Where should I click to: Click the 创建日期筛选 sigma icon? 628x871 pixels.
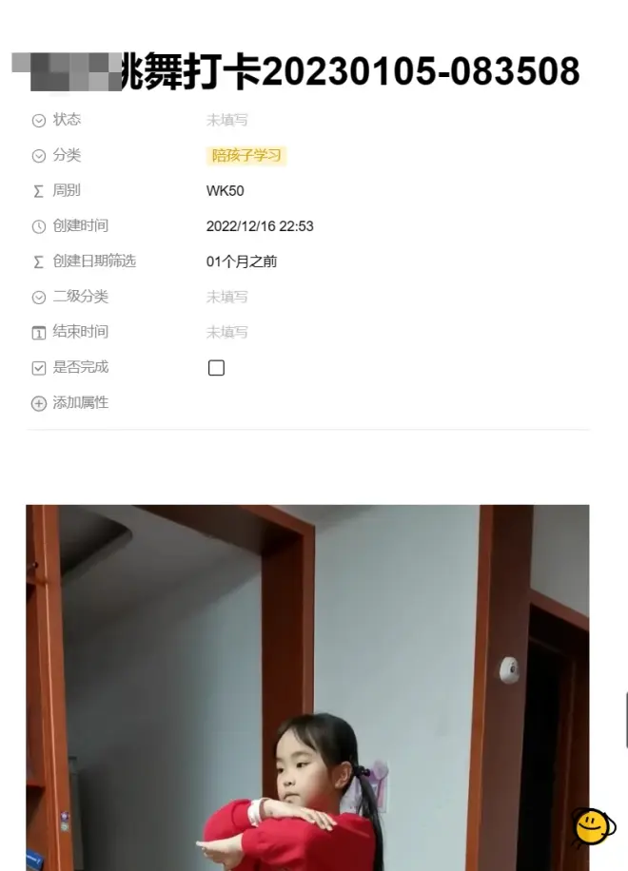pos(38,262)
